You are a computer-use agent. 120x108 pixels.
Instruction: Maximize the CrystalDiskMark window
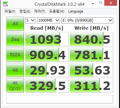coord(101,3)
